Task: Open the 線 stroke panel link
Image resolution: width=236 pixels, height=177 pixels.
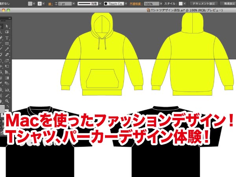Action: pos(50,4)
